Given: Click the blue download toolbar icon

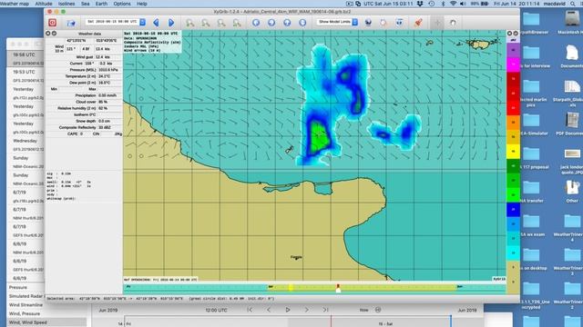Looking at the screenshot, I should click(x=399, y=23).
